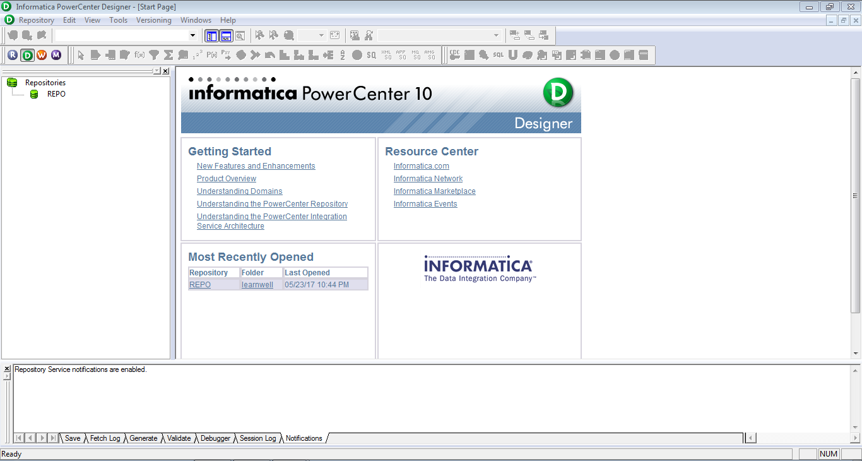Click the U-shaped Union transformation icon
The image size is (862, 461).
pyautogui.click(x=512, y=55)
